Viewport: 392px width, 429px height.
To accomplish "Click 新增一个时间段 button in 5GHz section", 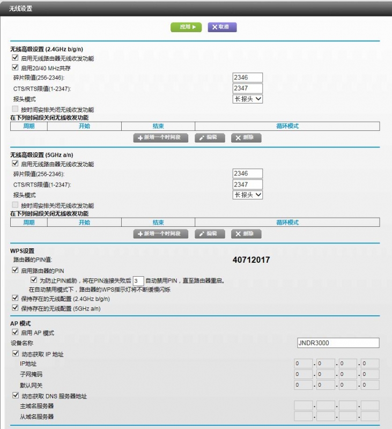I will pyautogui.click(x=160, y=234).
